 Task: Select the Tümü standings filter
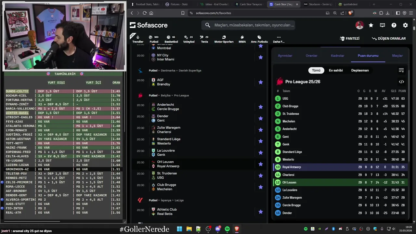click(x=316, y=70)
